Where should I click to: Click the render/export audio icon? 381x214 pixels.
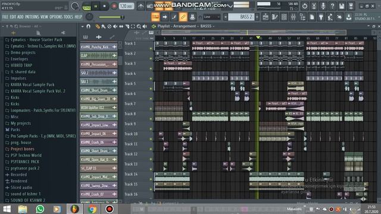point(351,6)
